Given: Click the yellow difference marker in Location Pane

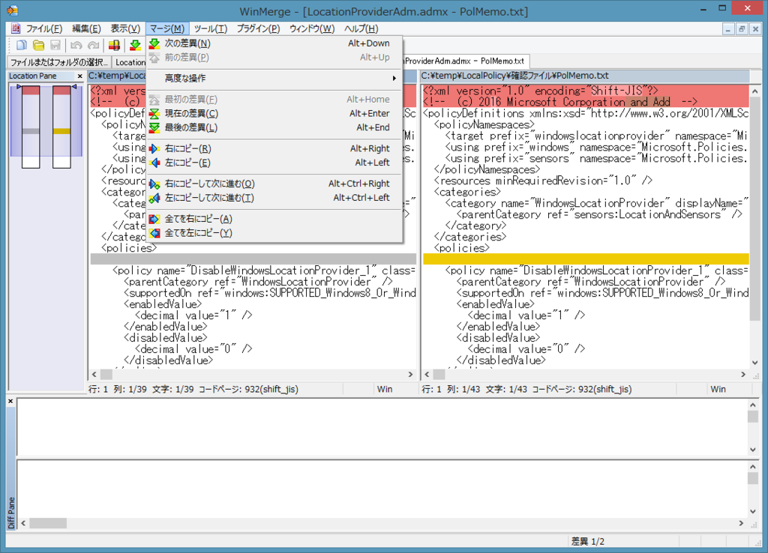Looking at the screenshot, I should coord(61,131).
